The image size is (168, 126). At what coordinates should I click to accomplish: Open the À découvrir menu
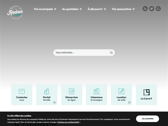click(95, 9)
